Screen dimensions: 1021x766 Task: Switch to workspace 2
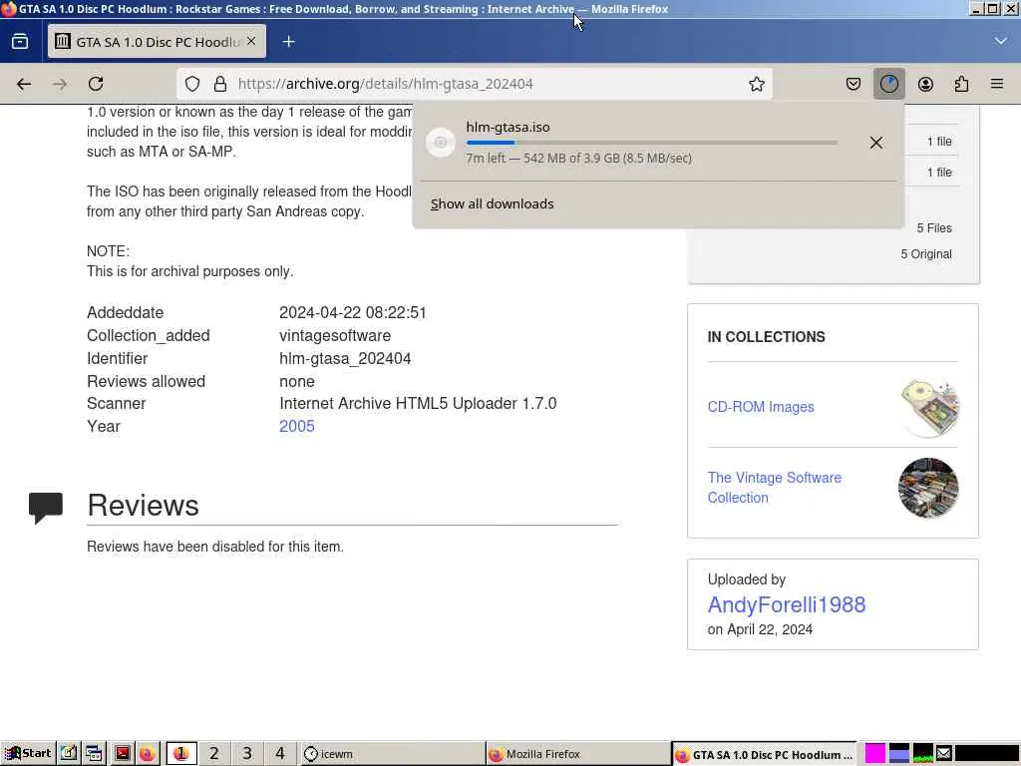pos(214,754)
